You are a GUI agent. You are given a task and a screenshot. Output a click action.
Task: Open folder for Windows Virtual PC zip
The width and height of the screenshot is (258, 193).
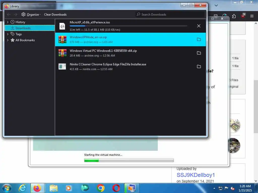(x=199, y=53)
